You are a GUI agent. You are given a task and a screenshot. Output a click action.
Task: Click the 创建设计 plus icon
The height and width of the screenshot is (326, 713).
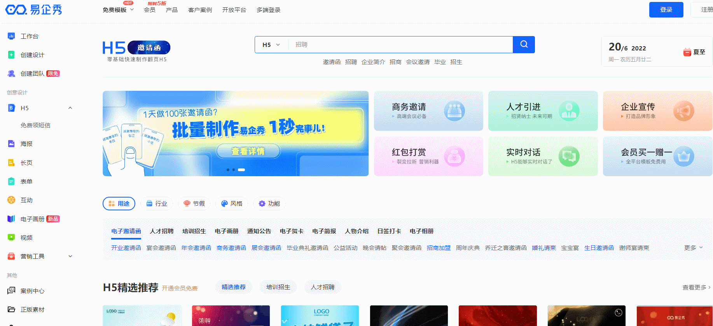click(x=11, y=55)
